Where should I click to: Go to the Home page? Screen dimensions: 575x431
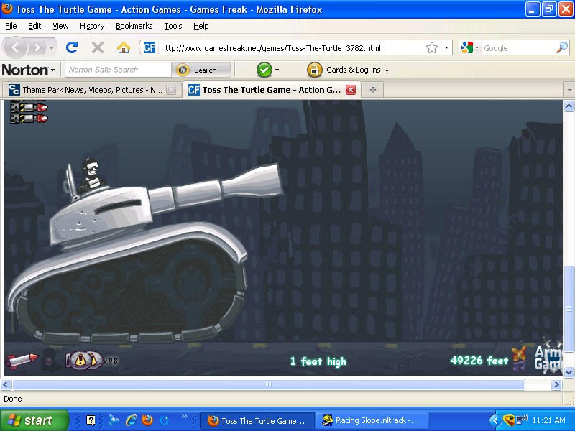click(124, 47)
